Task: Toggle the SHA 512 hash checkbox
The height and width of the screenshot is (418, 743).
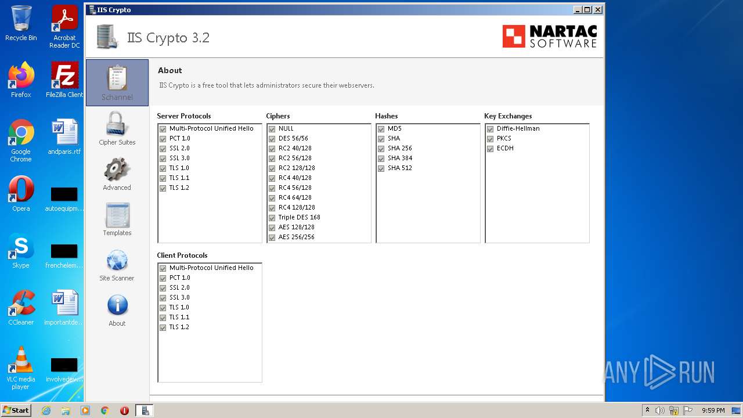Action: click(381, 168)
